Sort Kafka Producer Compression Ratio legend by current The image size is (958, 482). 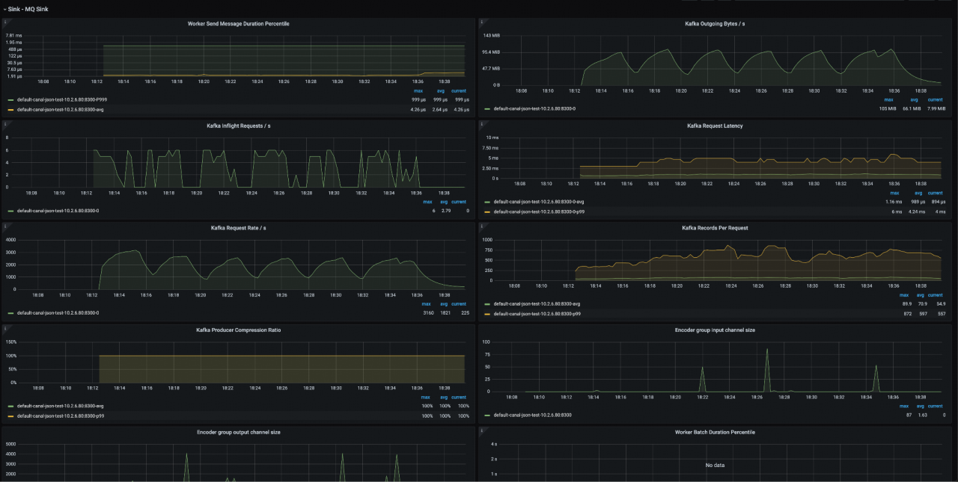click(458, 398)
